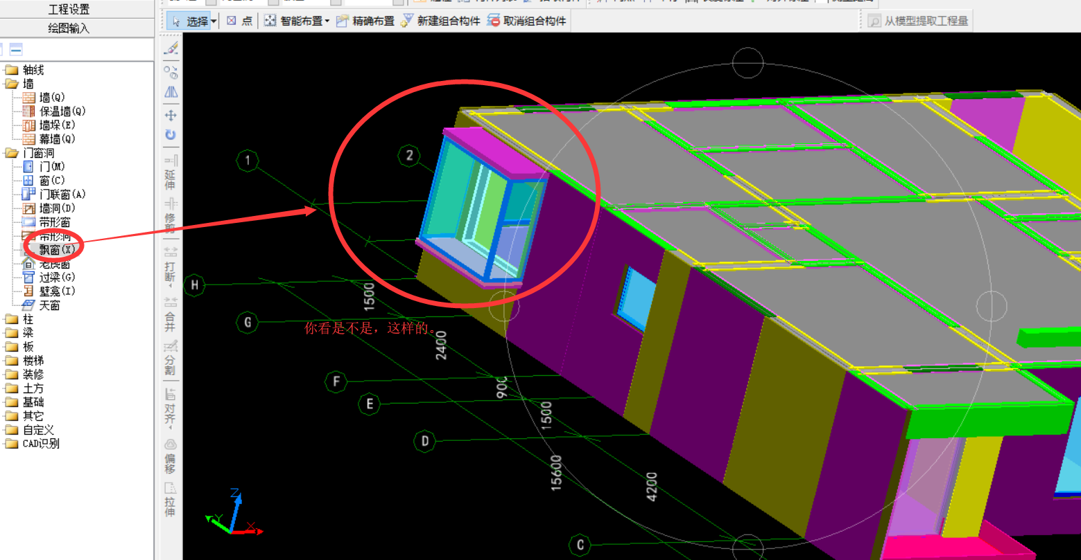Click axis bubble 1 in viewport
This screenshot has height=560, width=1081.
(248, 161)
